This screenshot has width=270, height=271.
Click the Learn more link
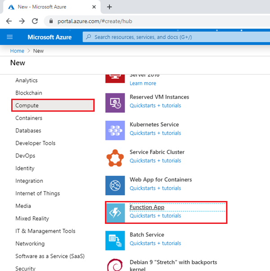[143, 83]
